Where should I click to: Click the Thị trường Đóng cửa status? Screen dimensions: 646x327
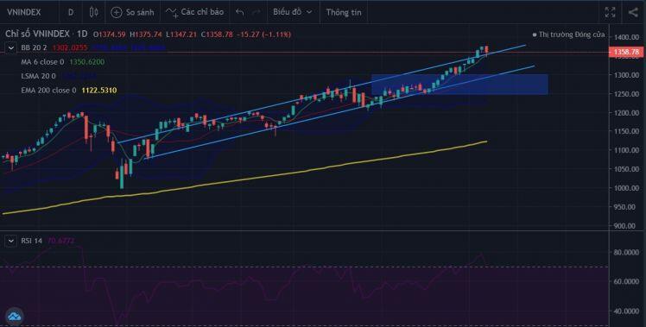[568, 35]
